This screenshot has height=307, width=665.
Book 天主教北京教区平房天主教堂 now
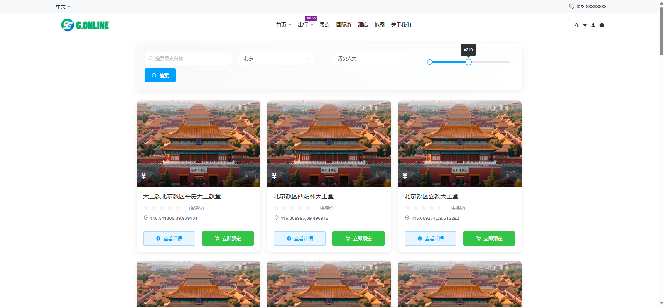pos(228,239)
